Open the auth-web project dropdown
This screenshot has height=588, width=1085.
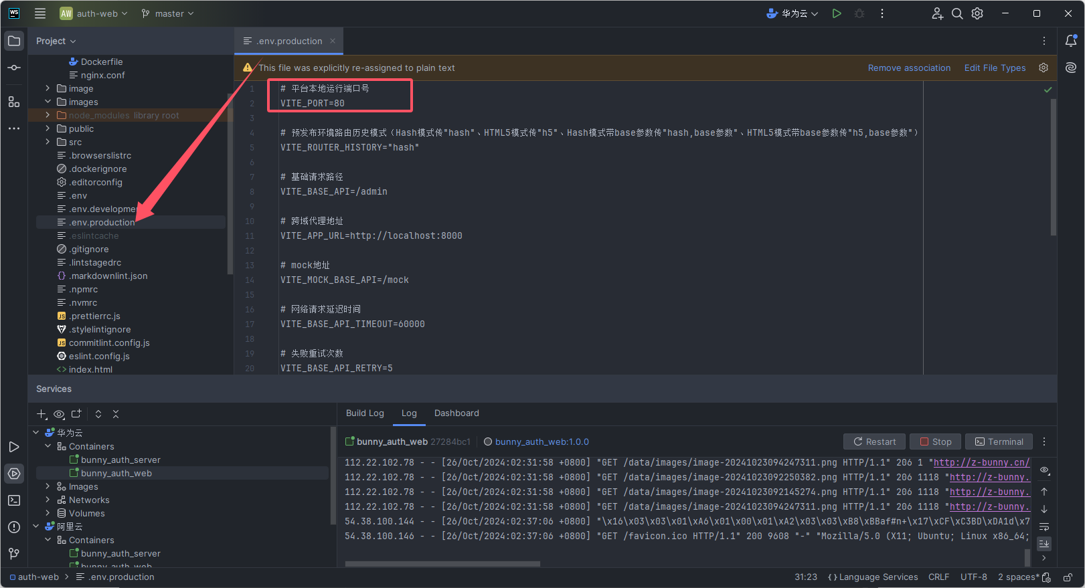pos(94,13)
